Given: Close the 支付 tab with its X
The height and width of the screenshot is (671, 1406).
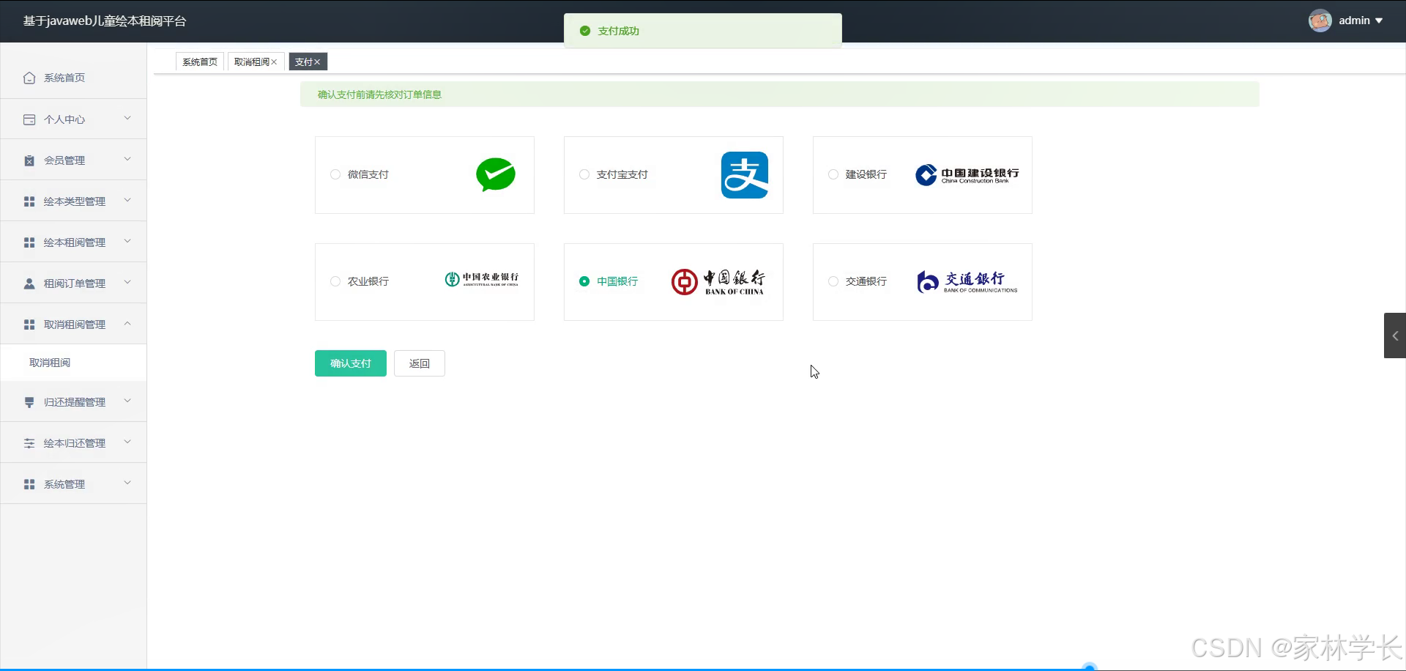Looking at the screenshot, I should click(317, 62).
